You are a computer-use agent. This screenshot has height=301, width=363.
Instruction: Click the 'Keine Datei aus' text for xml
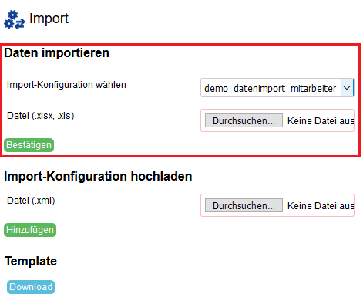click(x=321, y=205)
